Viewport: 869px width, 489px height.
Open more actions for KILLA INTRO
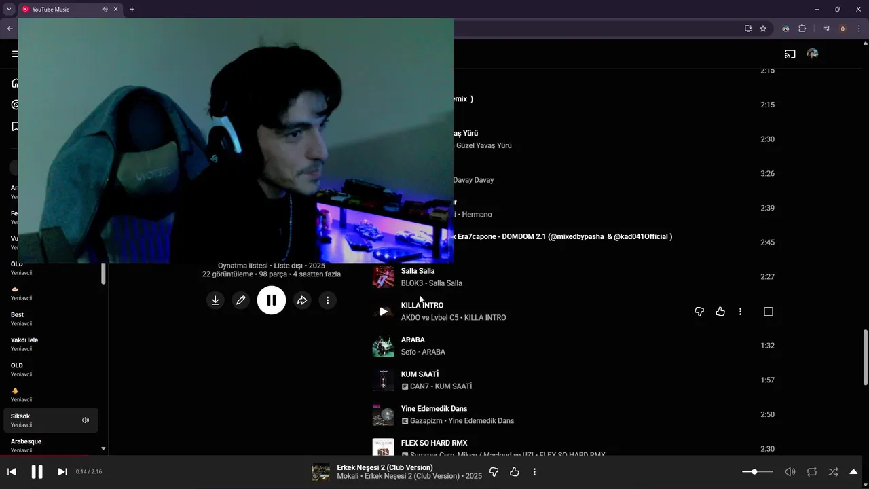[740, 312]
